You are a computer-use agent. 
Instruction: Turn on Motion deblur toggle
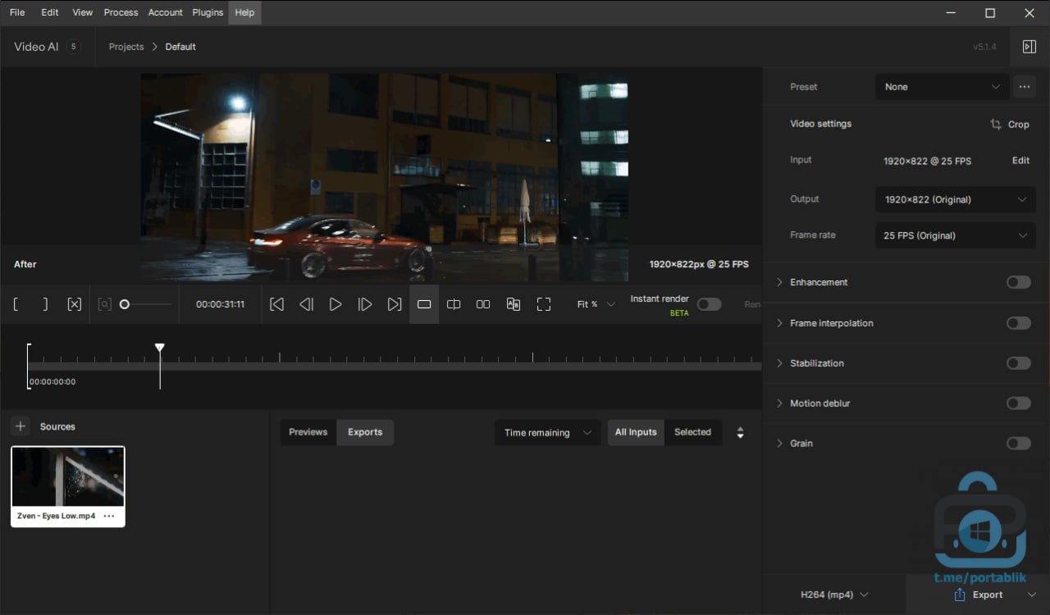[x=1019, y=403]
